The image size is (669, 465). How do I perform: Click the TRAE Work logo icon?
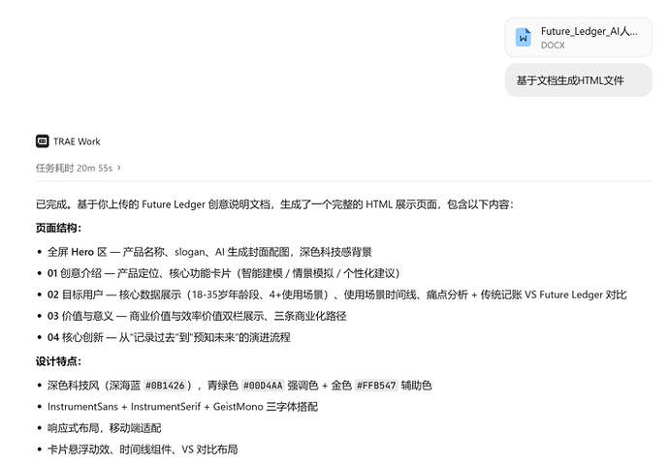[x=43, y=141]
